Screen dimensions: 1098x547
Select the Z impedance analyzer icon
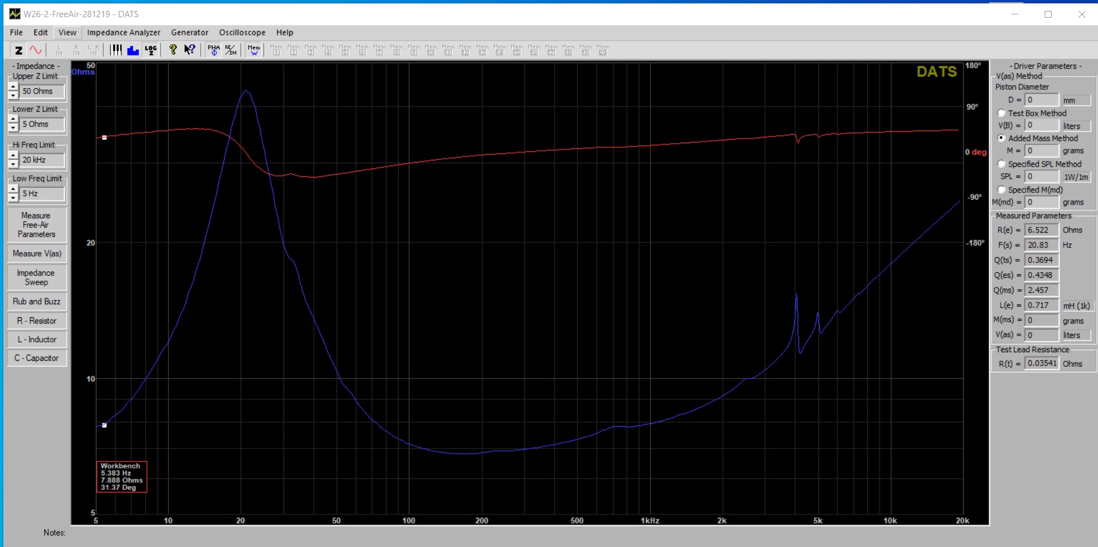(x=18, y=50)
